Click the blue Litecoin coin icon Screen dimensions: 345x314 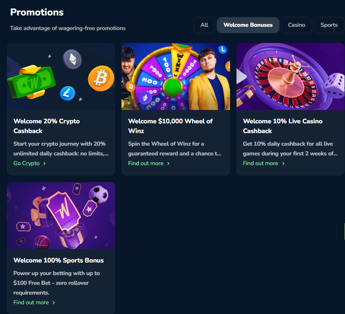click(67, 93)
